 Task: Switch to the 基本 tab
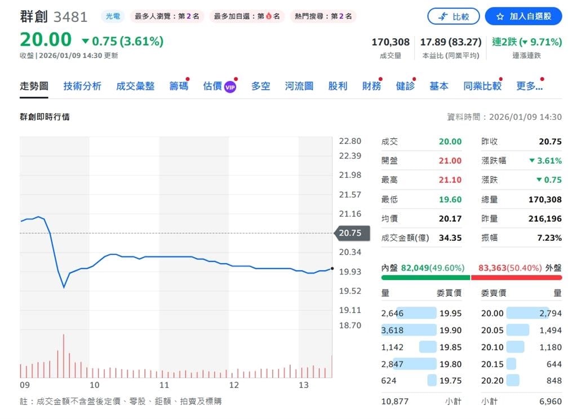pos(439,86)
